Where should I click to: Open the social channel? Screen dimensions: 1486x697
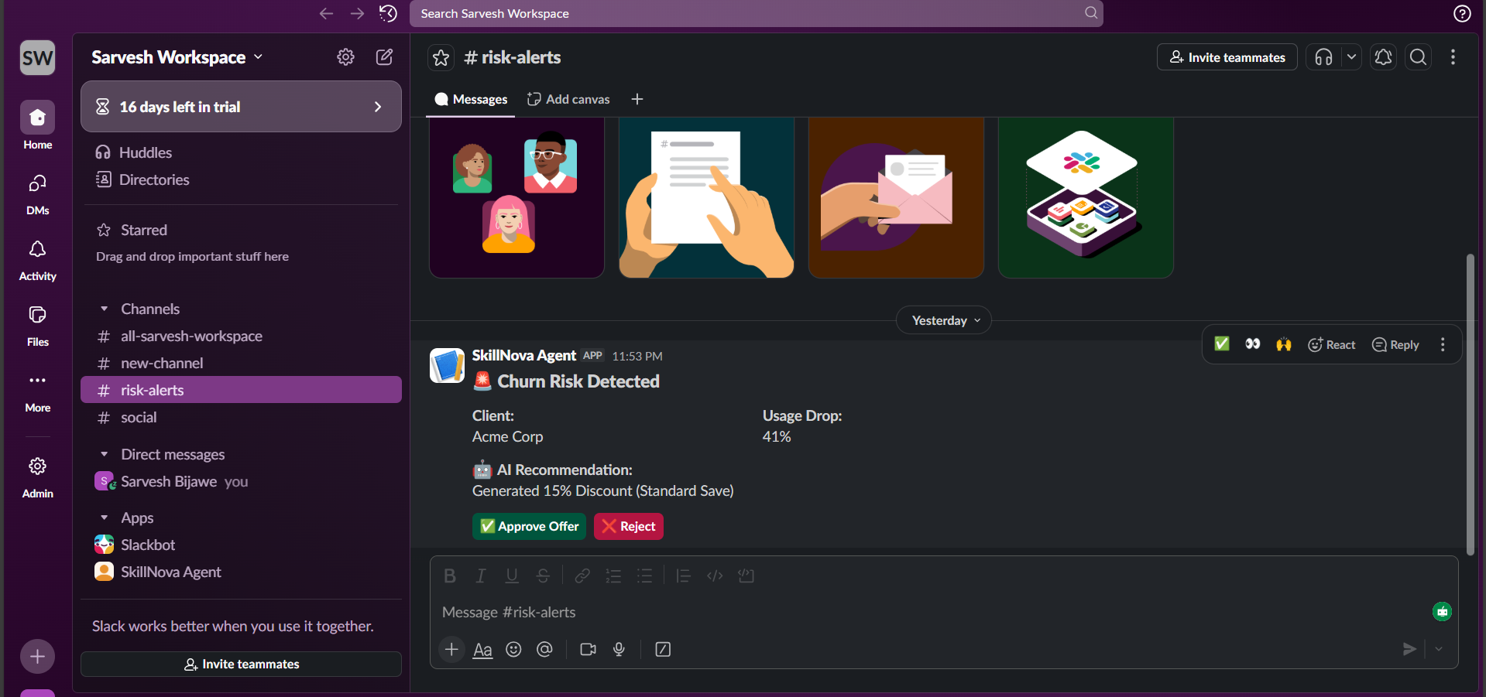click(241, 417)
